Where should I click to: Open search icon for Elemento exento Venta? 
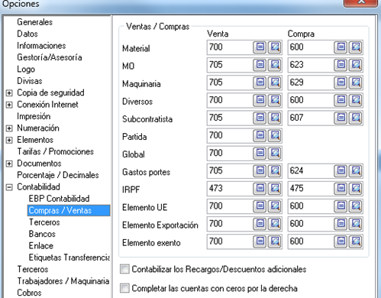tap(275, 241)
